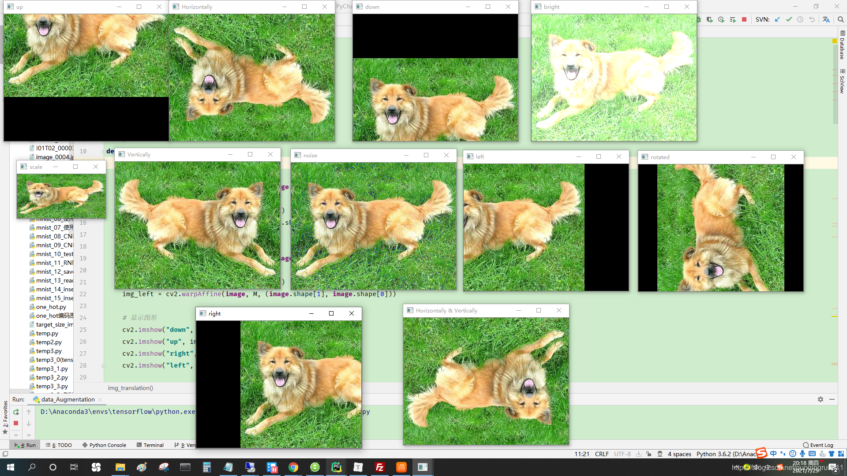Open Chrome from the Windows taskbar
Viewport: 847px width, 476px height.
point(293,467)
